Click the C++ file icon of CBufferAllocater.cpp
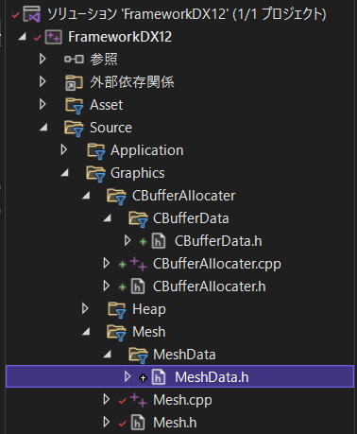 click(138, 264)
